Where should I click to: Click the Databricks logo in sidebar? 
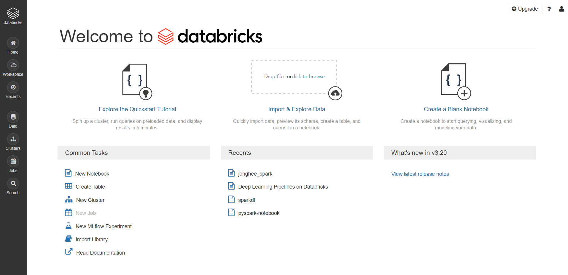13,16
